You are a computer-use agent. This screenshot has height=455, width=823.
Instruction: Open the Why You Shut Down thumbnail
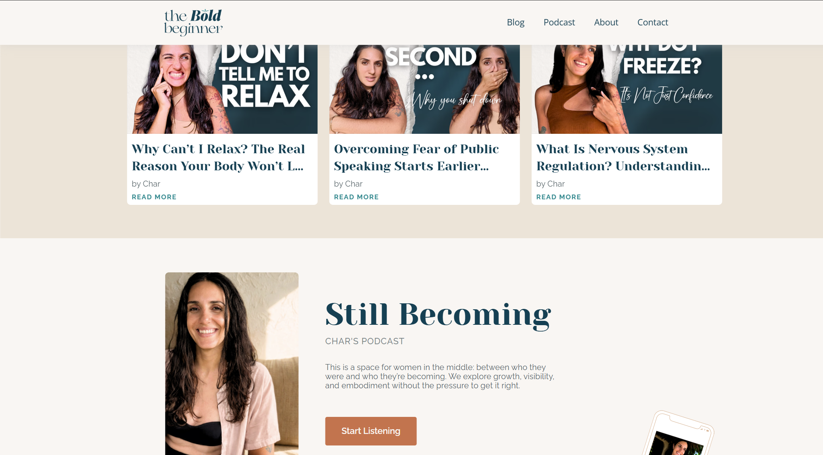pyautogui.click(x=424, y=89)
